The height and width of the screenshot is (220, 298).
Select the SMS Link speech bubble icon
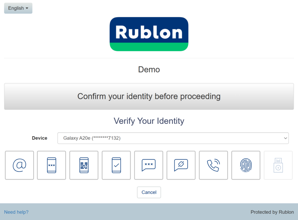click(181, 165)
